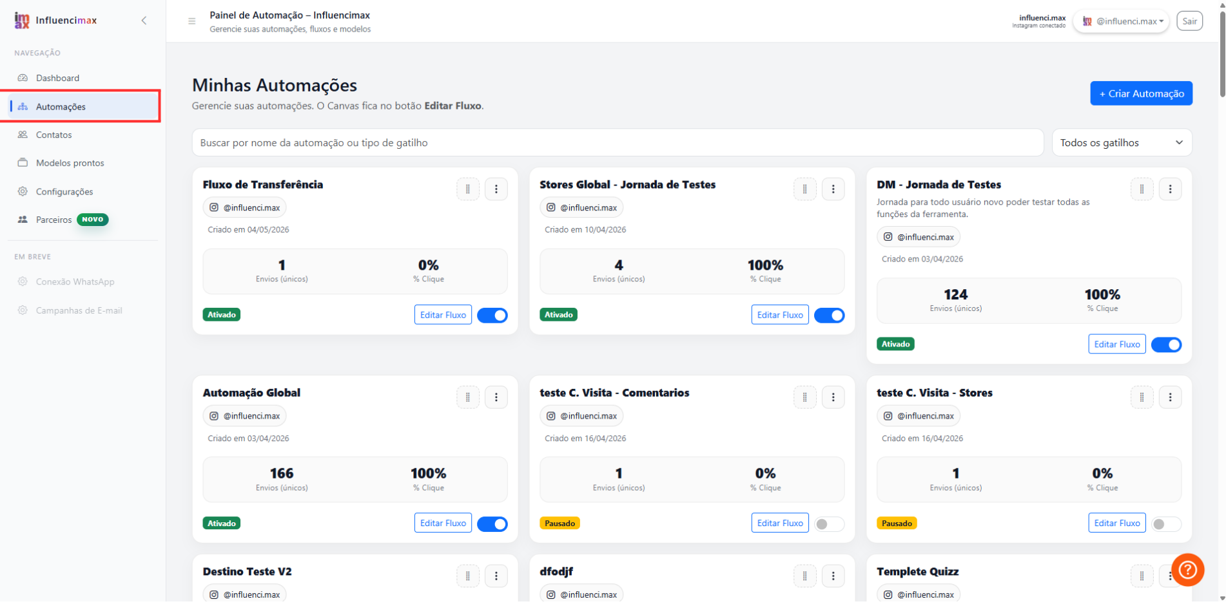Click the Minhas Automações heading
This screenshot has height=606, width=1226.
pyautogui.click(x=275, y=86)
